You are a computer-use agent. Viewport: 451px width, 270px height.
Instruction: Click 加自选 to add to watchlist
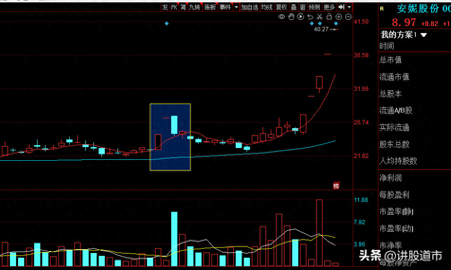[x=249, y=7]
